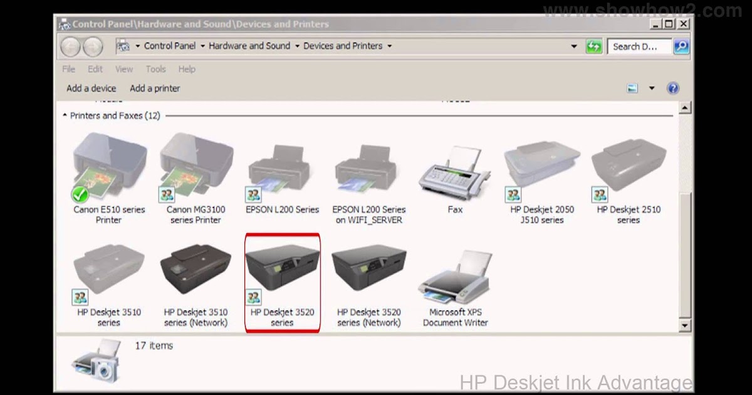Collapse the Printers and Faxes section
Screen dimensions: 752x395
[x=65, y=115]
